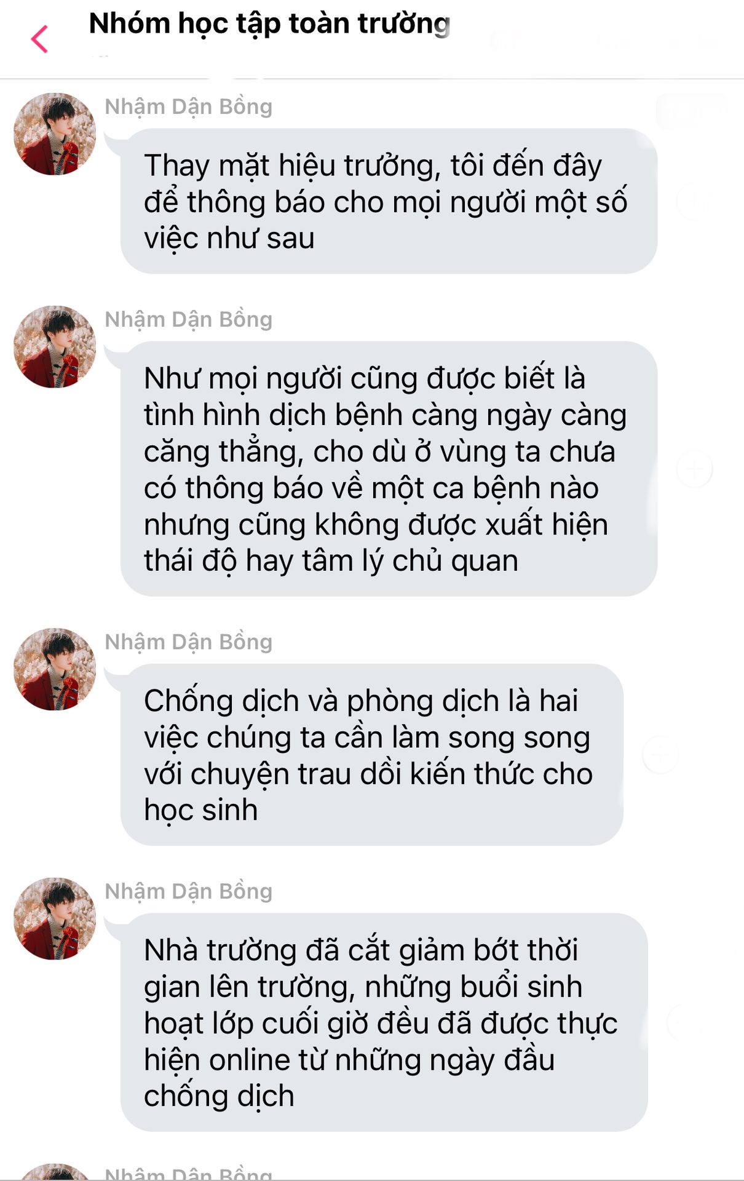Screen dimensions: 744x1181
Task: Add reaction via plus icon beside 'tình hình dịch bệnh' message
Action: coord(695,469)
